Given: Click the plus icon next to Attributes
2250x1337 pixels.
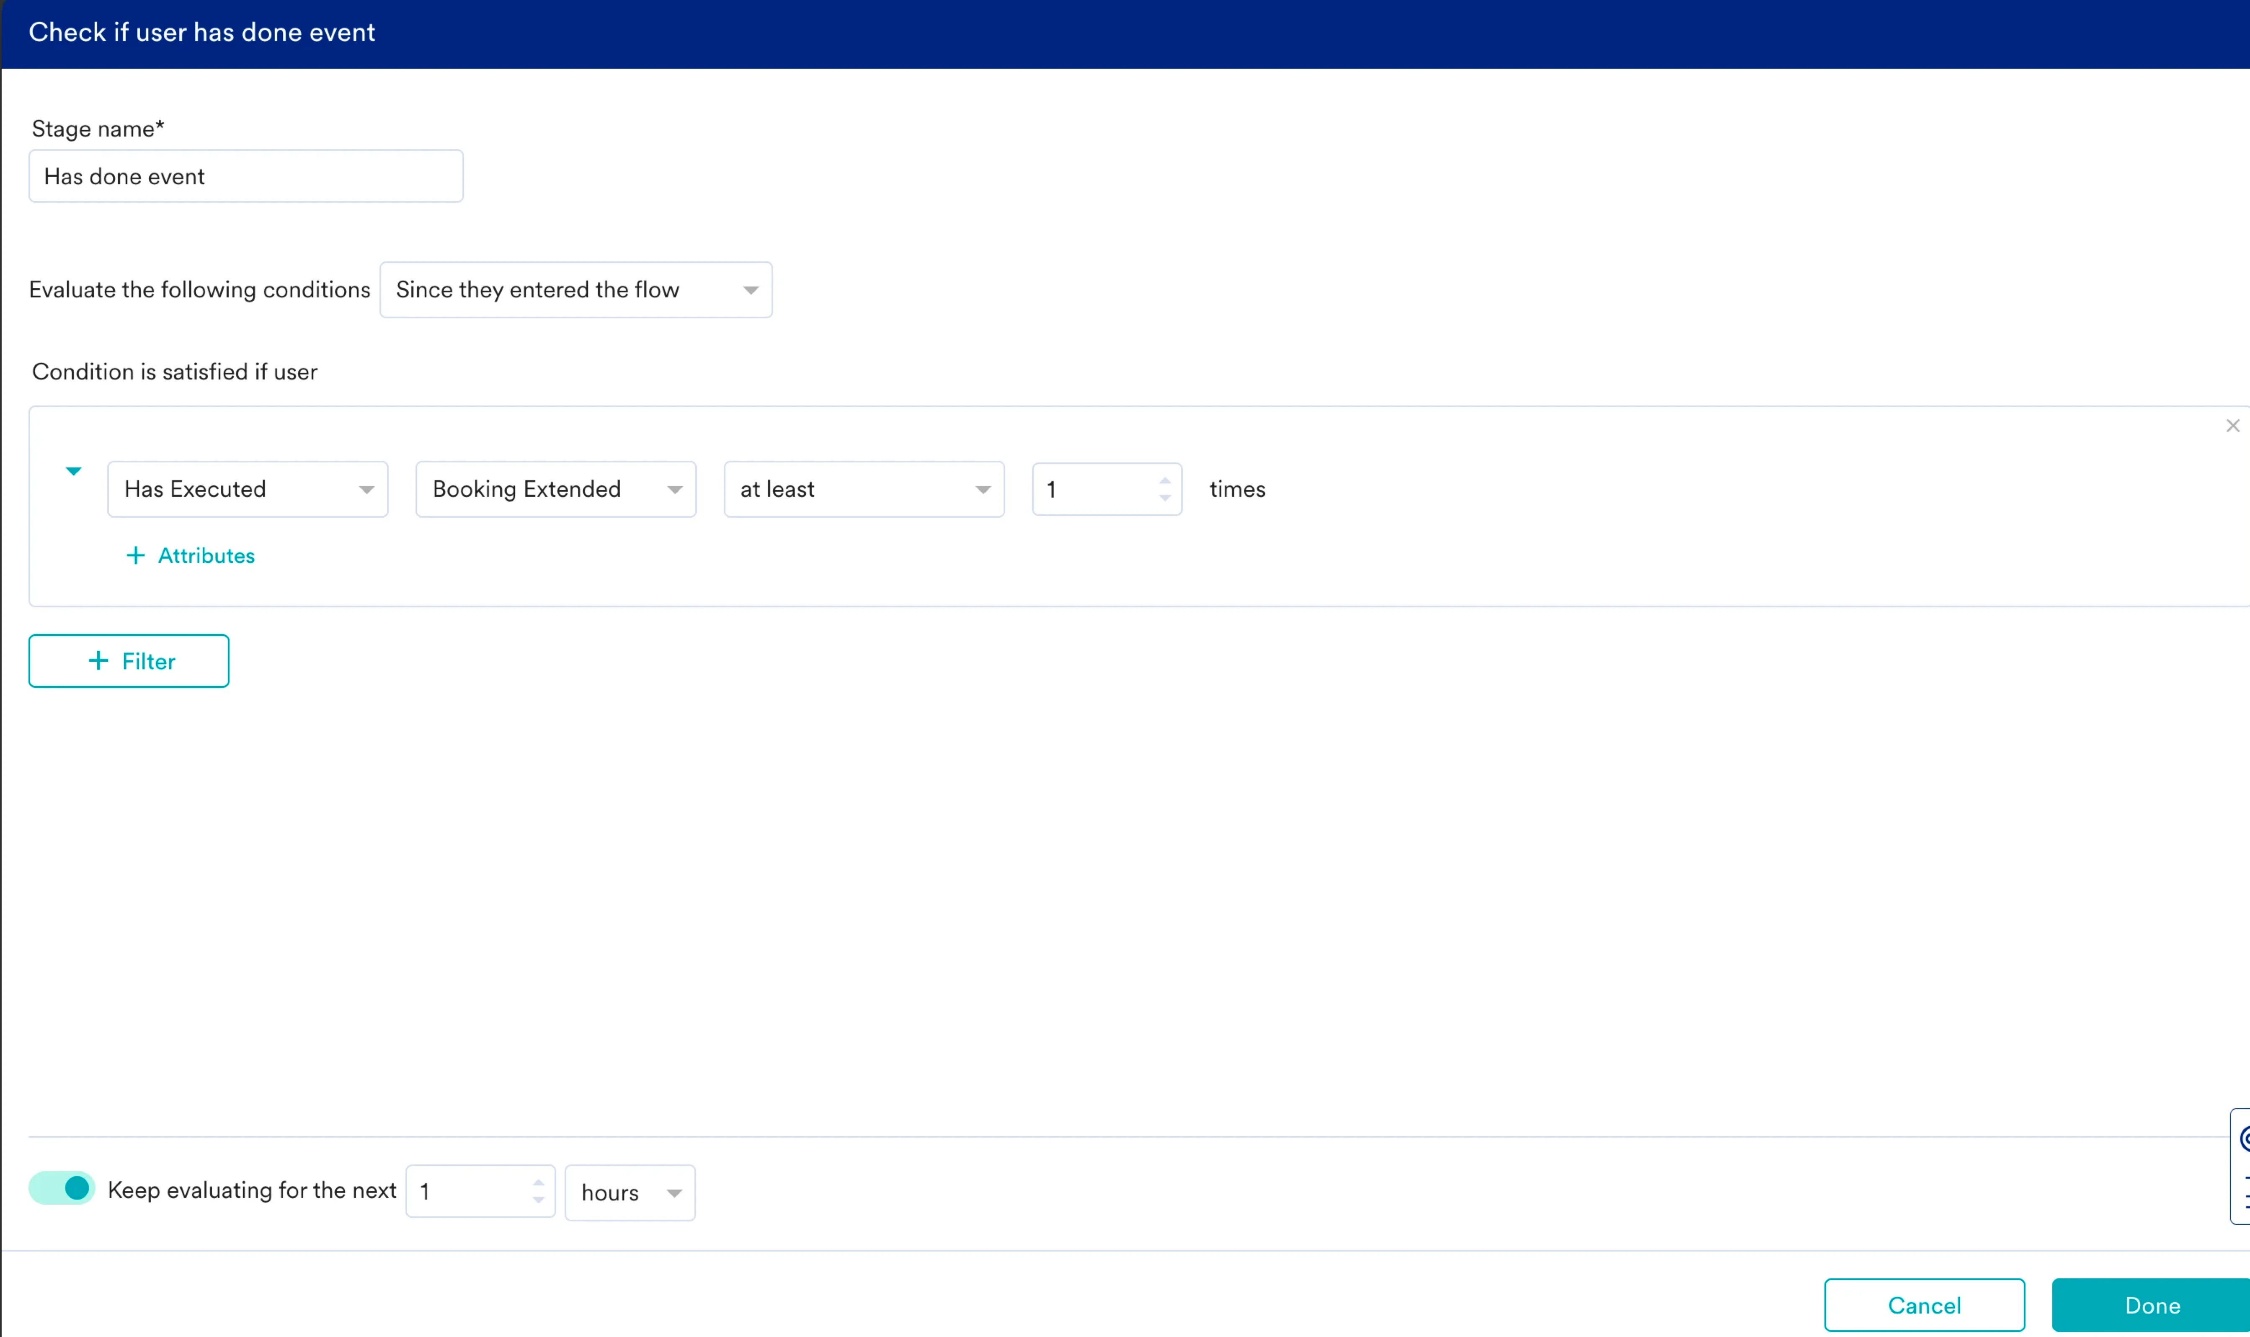Looking at the screenshot, I should tap(135, 555).
